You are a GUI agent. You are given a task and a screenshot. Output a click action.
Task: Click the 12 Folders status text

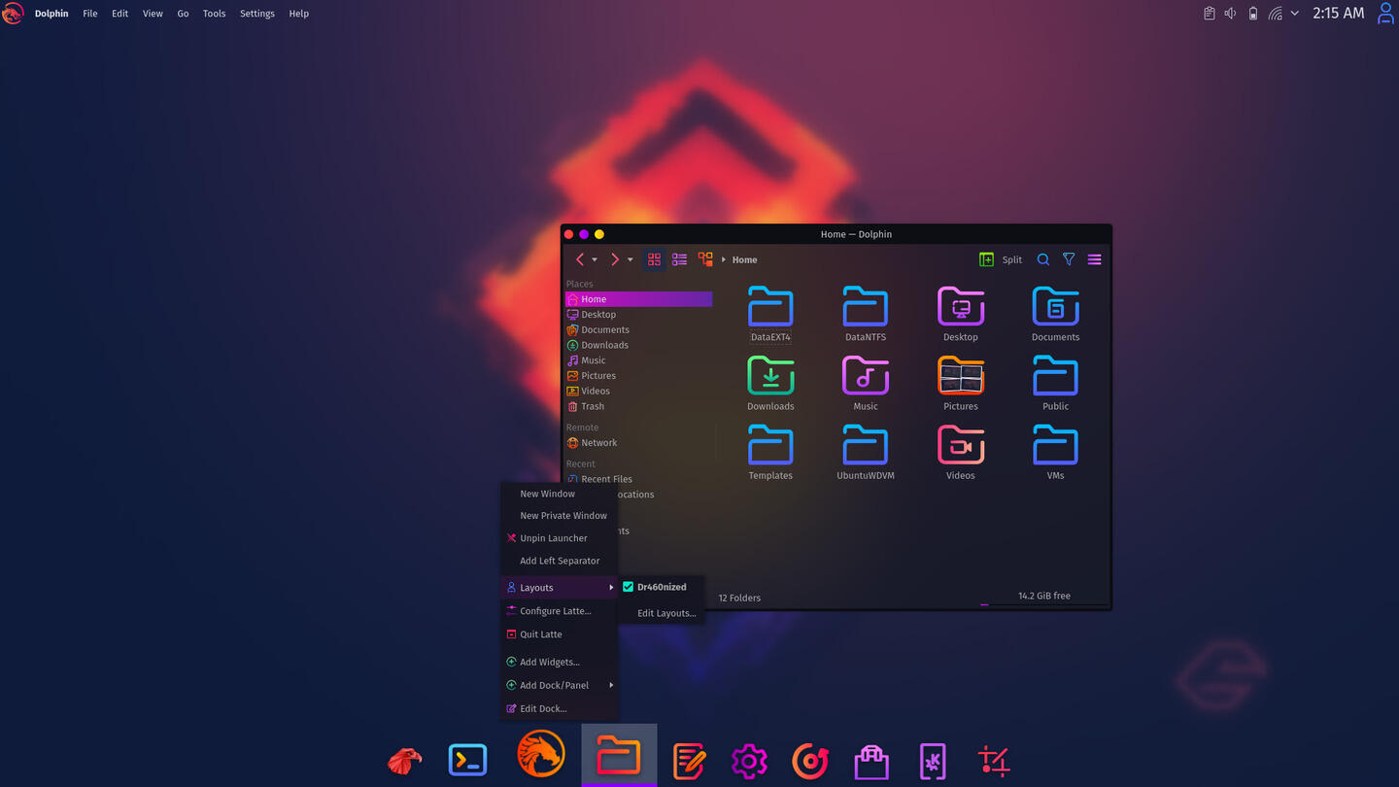point(739,598)
